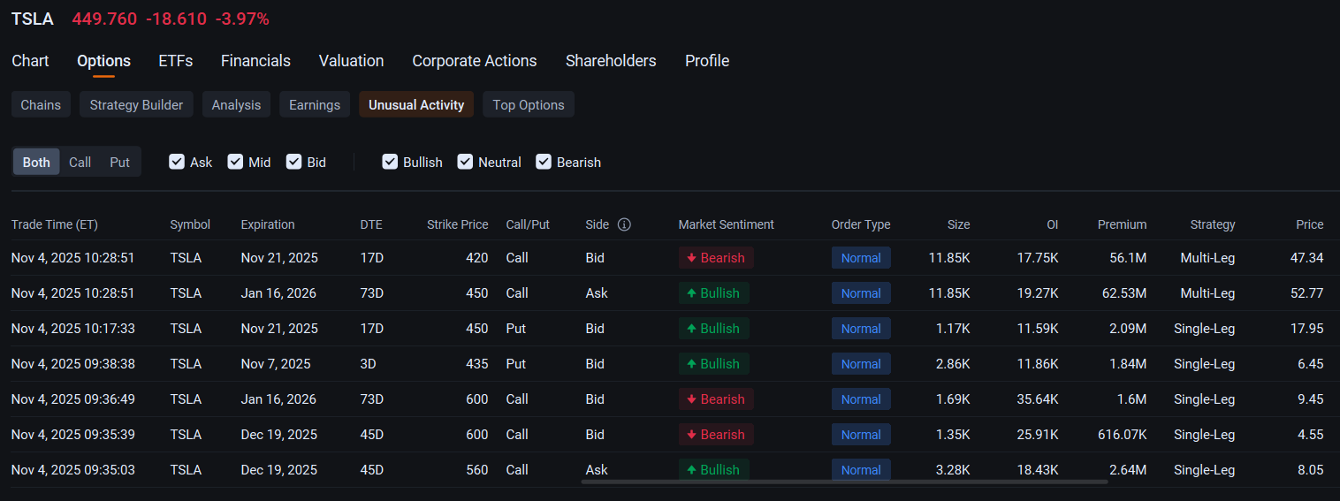Click the 56.1M premium value

click(x=1127, y=258)
